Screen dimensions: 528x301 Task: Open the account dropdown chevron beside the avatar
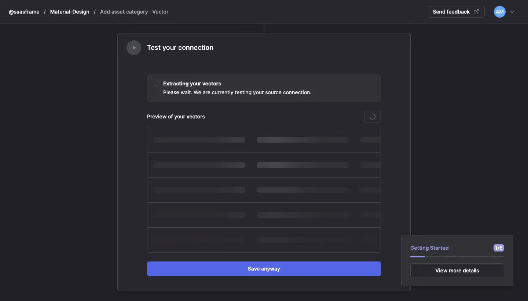512,12
